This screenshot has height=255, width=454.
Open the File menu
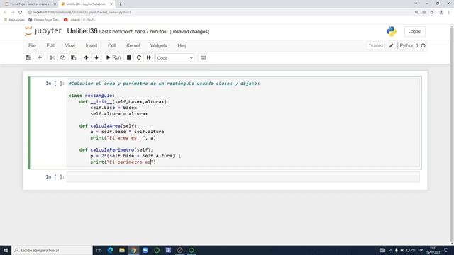point(32,45)
